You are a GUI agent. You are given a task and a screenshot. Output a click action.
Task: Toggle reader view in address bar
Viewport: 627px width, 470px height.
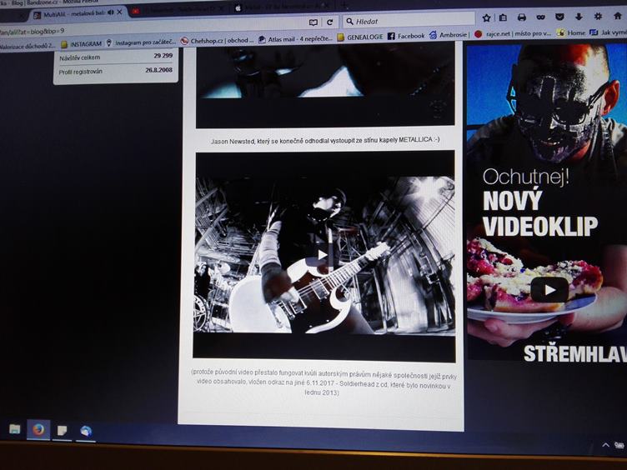(x=313, y=22)
